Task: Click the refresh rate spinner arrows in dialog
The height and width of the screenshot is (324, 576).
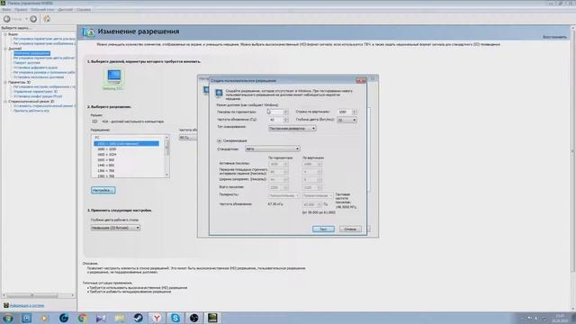Action: click(286, 120)
